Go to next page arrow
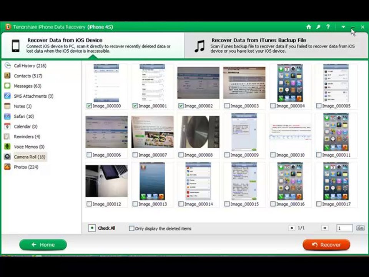 click(x=325, y=228)
